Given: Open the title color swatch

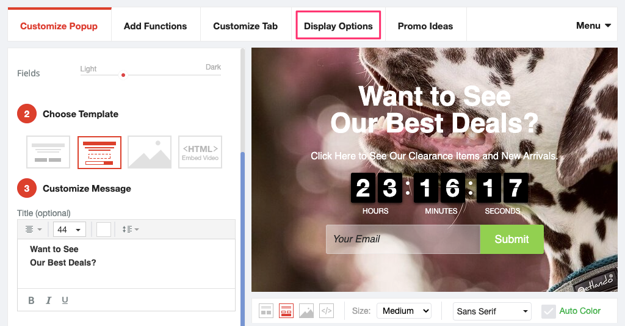Looking at the screenshot, I should [104, 230].
